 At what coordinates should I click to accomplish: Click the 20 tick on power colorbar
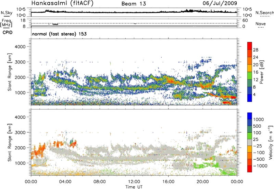tap(256, 65)
